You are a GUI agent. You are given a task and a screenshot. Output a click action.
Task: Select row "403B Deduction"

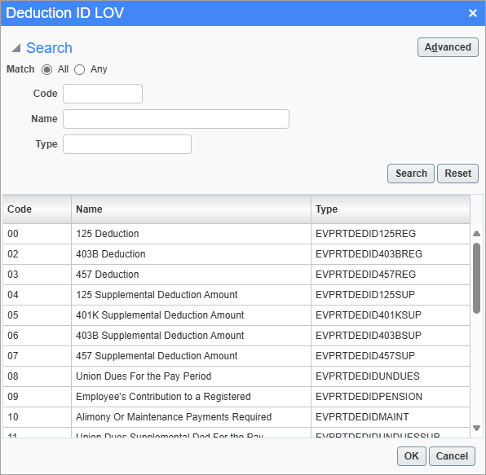tap(236, 254)
